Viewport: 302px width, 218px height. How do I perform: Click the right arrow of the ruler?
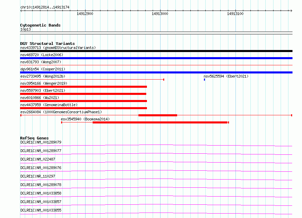(291, 11)
